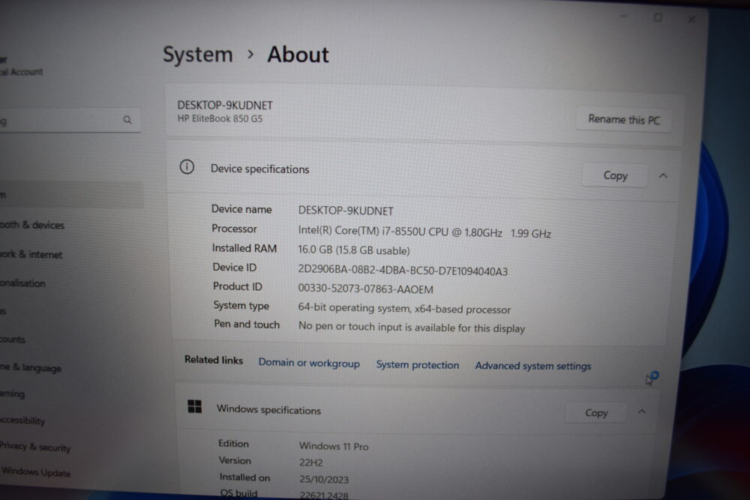
Task: Click the Installed RAM label
Action: point(244,249)
